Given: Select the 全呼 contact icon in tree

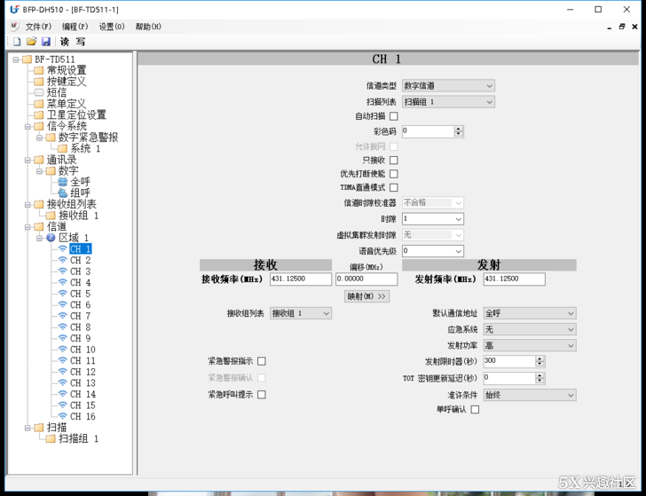Looking at the screenshot, I should click(62, 182).
